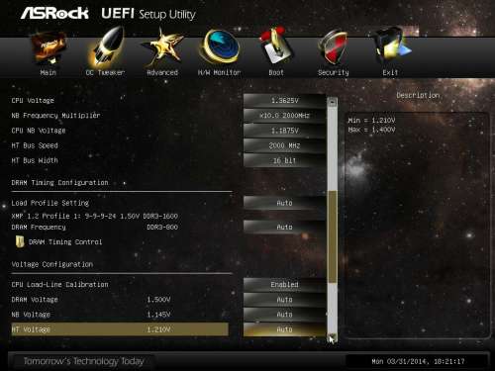Open HT Bus Width 16 bit option

click(x=284, y=160)
